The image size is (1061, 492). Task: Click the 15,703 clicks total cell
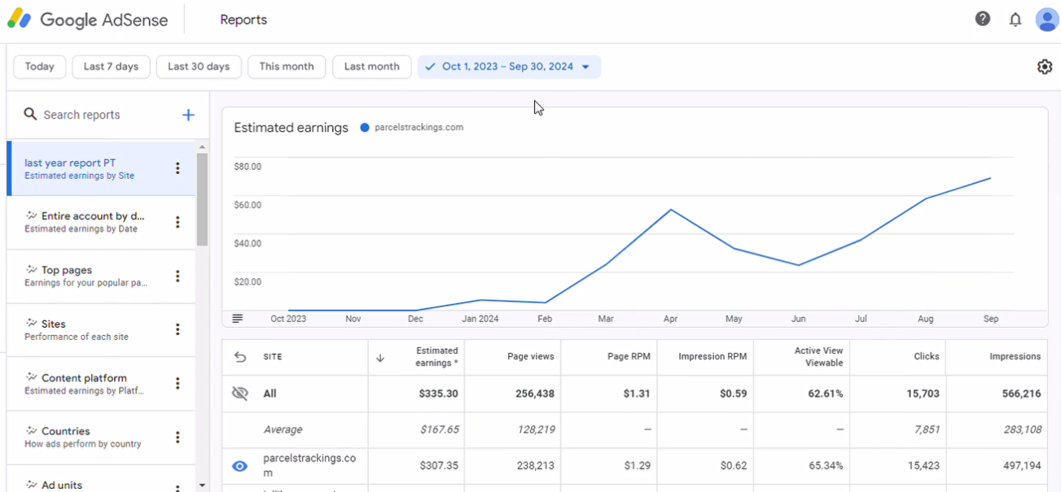point(923,394)
